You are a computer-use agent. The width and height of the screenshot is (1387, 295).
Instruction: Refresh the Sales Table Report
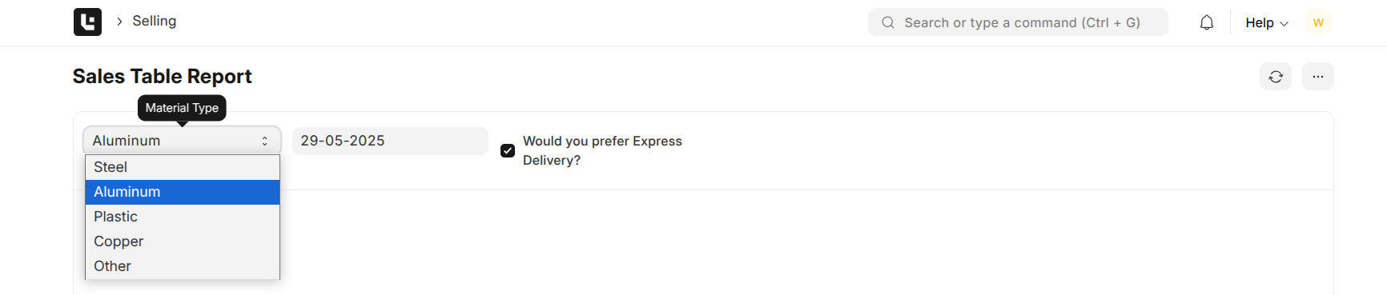1276,77
